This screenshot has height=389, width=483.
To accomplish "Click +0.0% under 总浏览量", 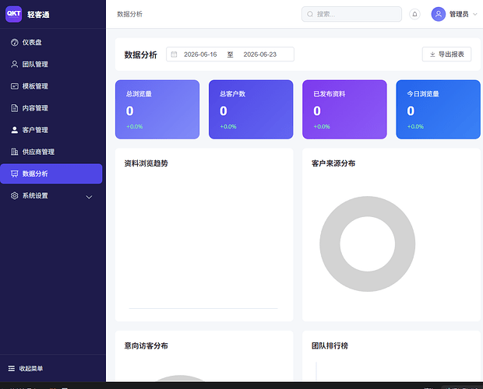I will click(x=134, y=126).
